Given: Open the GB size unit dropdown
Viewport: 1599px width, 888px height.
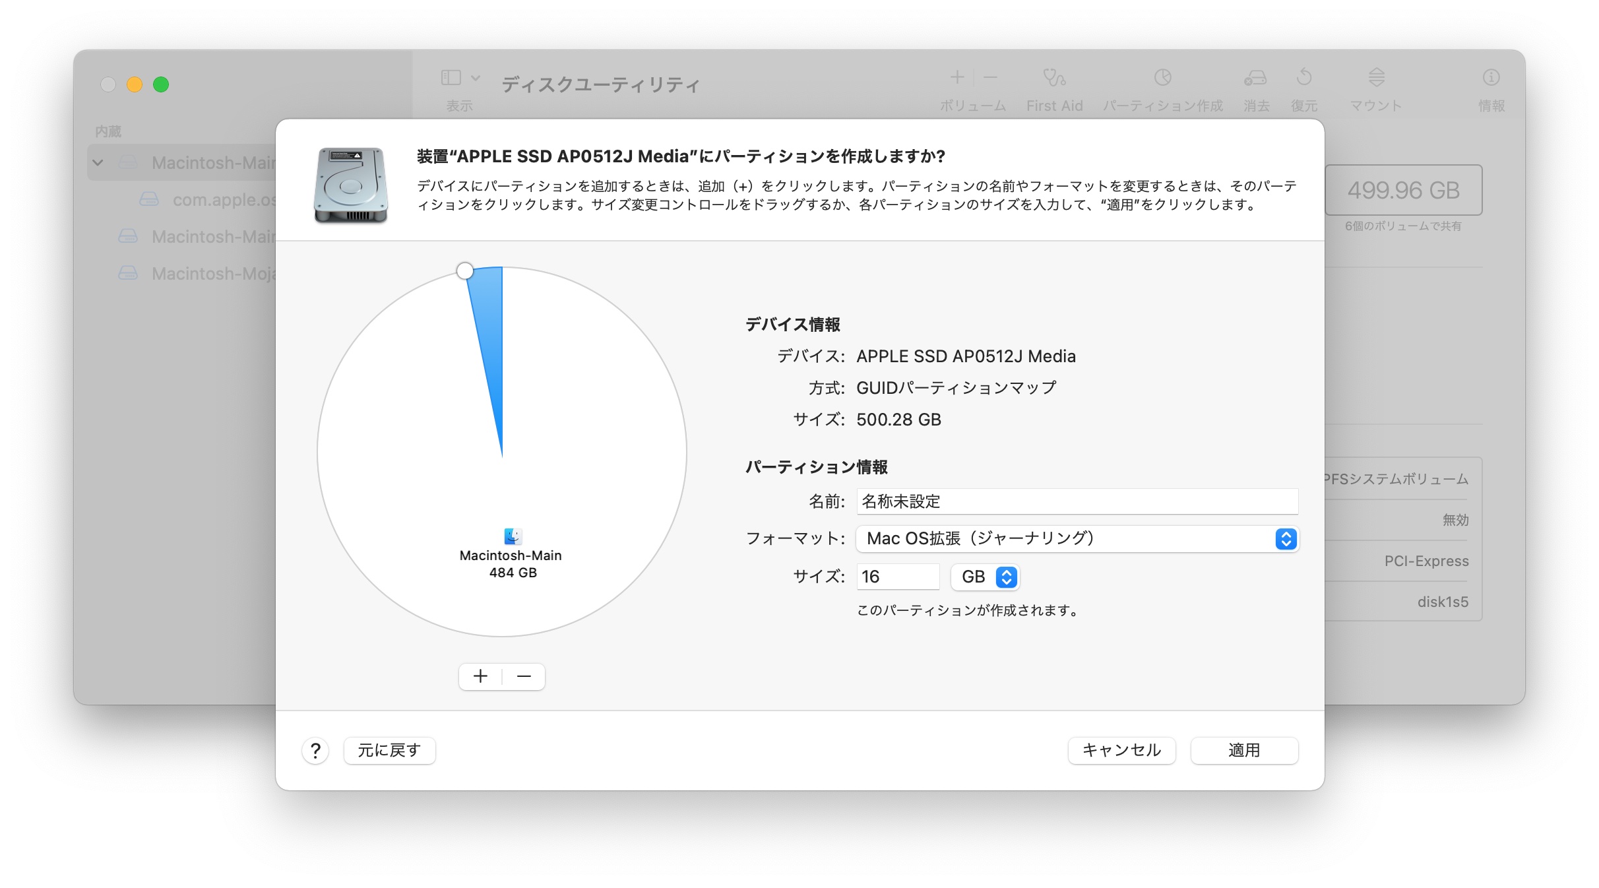Looking at the screenshot, I should tap(986, 577).
